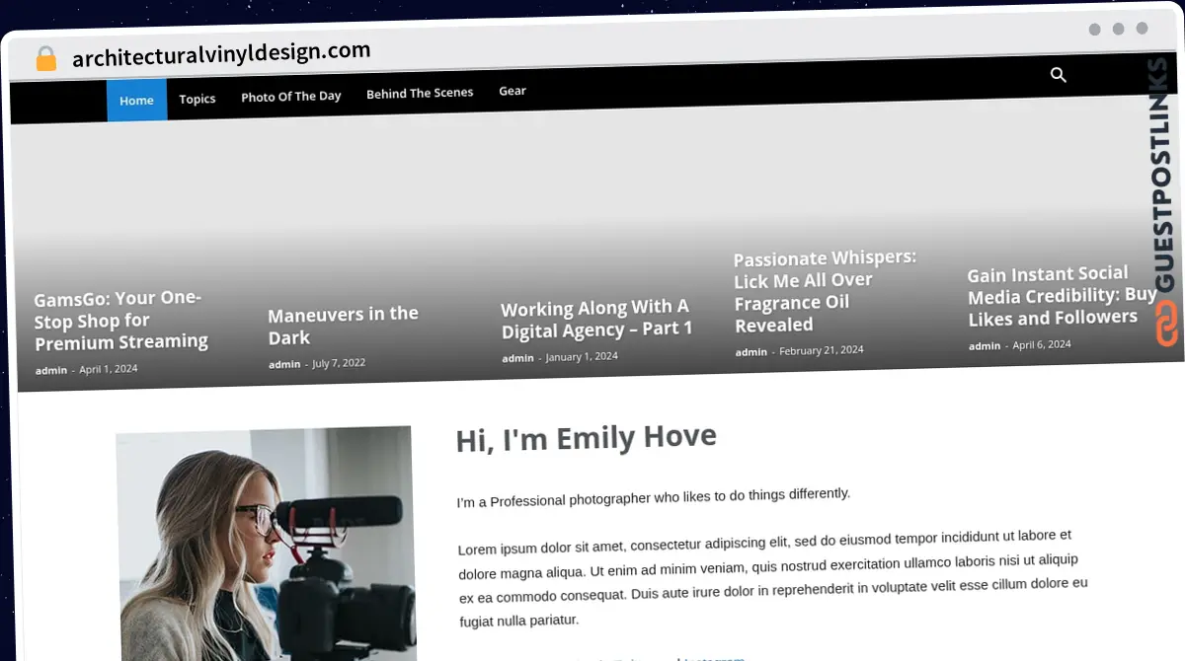The image size is (1185, 661).
Task: Click the February 21, 2024 date
Action: pyautogui.click(x=822, y=350)
